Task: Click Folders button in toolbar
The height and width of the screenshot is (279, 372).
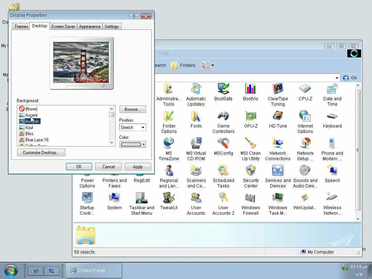Action: click(183, 65)
